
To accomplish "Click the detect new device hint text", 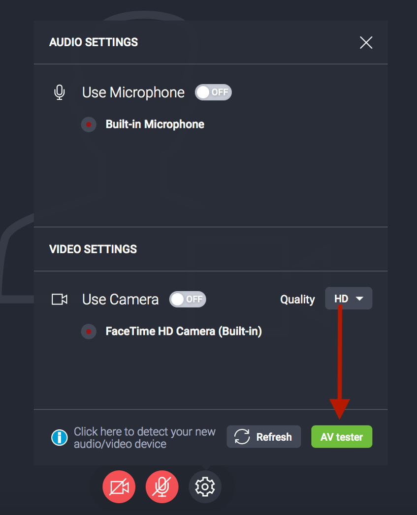I will 145,437.
